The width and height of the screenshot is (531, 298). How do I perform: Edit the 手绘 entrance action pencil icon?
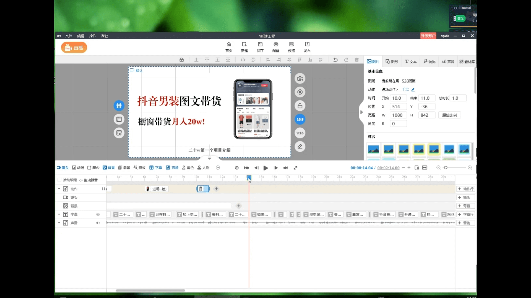tap(413, 90)
